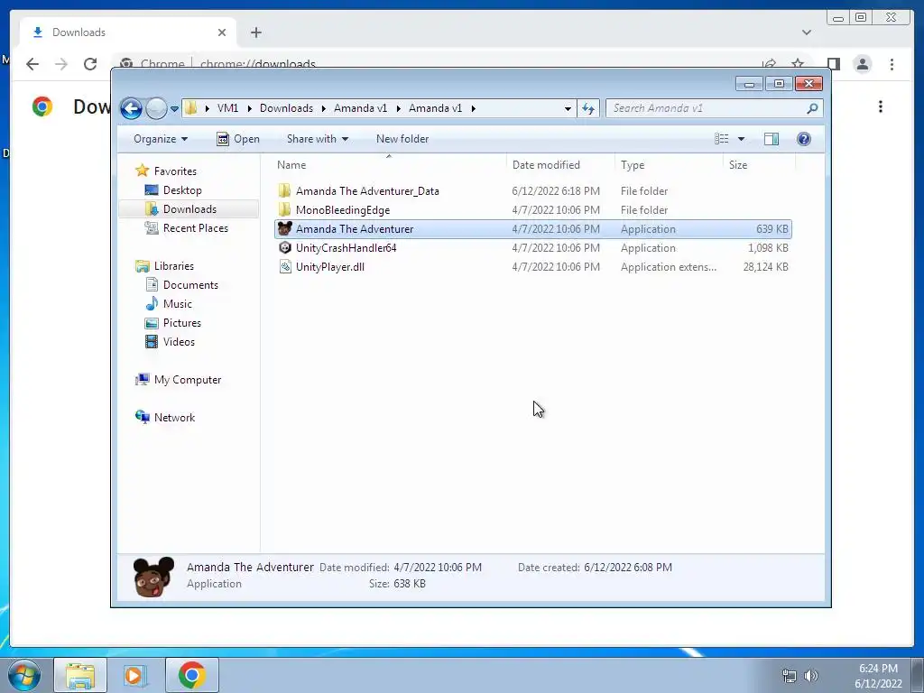Open Windows Media Player from taskbar
This screenshot has width=924, height=693.
point(134,675)
